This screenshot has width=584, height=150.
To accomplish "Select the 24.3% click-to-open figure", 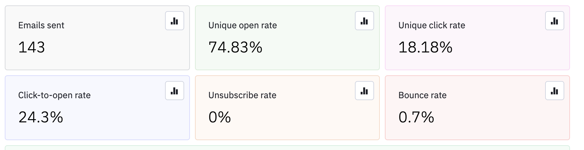I will [40, 117].
